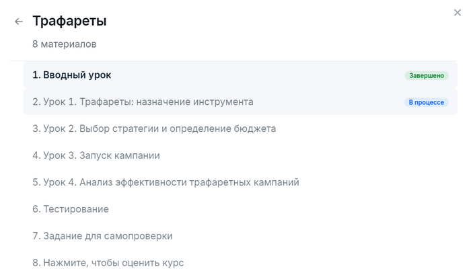Screen dimensions: 471x275
Task: Open lesson 1. Вводный урок
Action: pos(72,75)
